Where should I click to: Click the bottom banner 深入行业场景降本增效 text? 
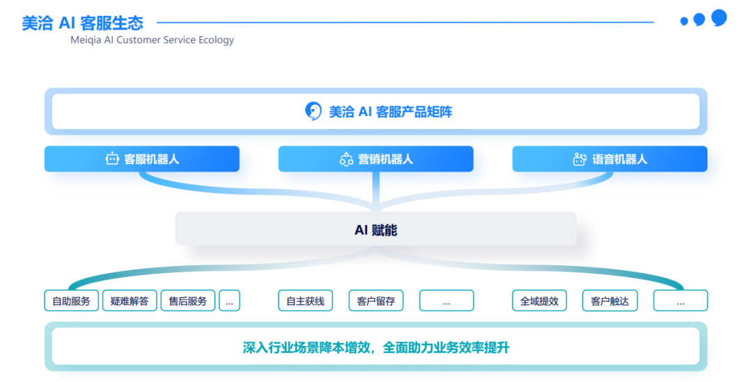pyautogui.click(x=376, y=347)
